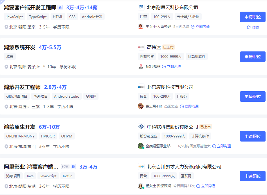Click location pin for 北京·东城·东四
Viewport: 267px width, 195px height.
pos(6,146)
